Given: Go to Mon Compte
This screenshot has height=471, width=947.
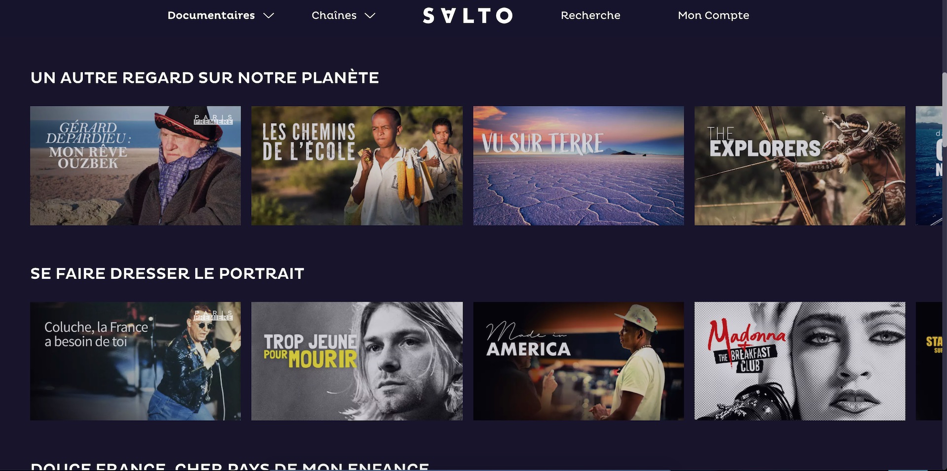Looking at the screenshot, I should click(x=713, y=15).
